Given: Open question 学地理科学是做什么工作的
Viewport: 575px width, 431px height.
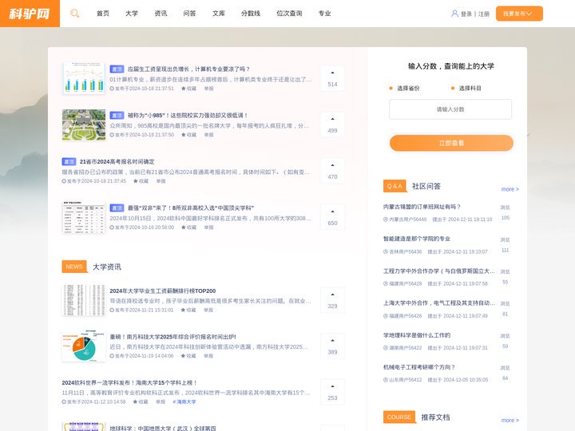Looking at the screenshot, I should tap(417, 335).
